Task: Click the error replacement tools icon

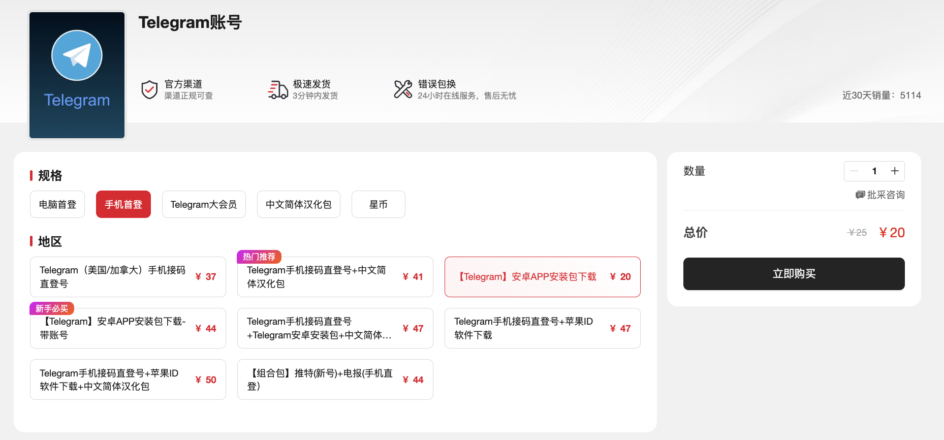Action: [x=403, y=89]
